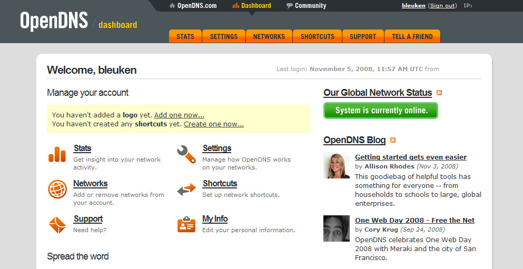Image resolution: width=523 pixels, height=269 pixels.
Task: Click Cory Krug author photo thumbnail
Action: click(337, 228)
